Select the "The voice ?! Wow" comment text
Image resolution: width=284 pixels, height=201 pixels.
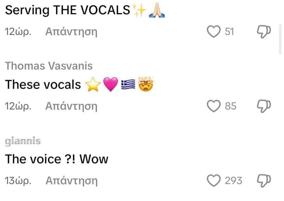[56, 159]
